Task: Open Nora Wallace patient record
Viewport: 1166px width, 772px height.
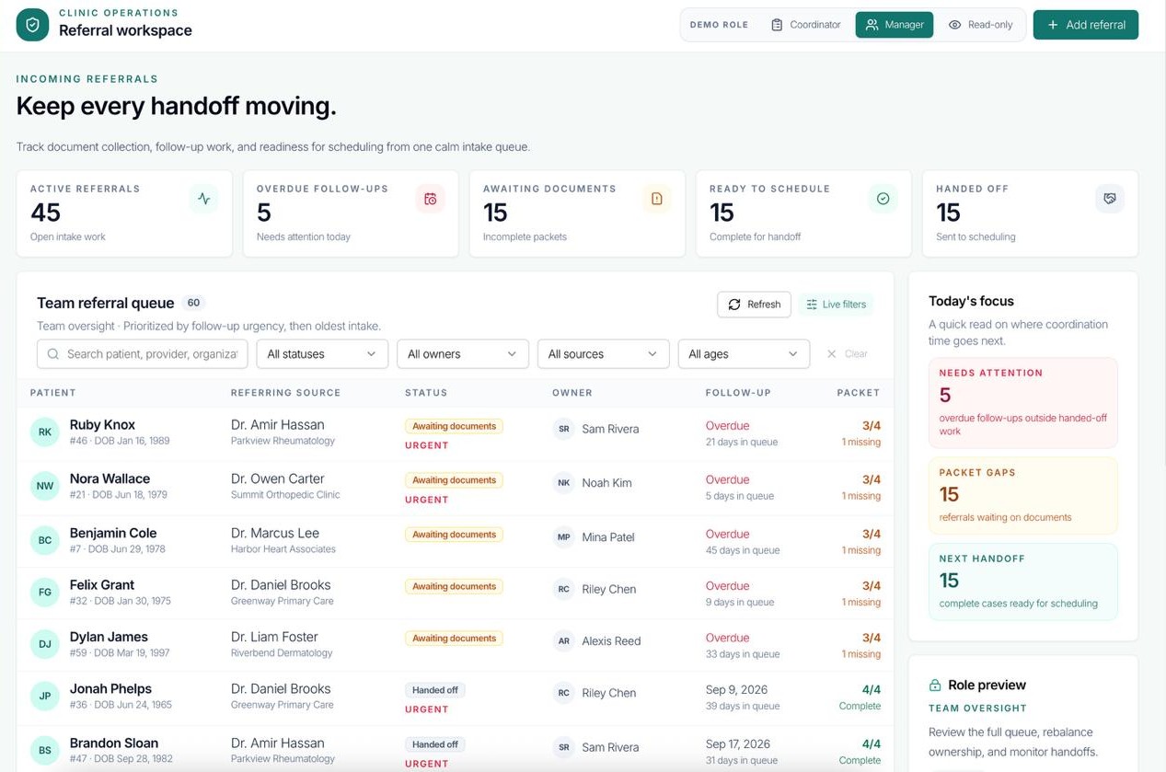Action: tap(110, 479)
